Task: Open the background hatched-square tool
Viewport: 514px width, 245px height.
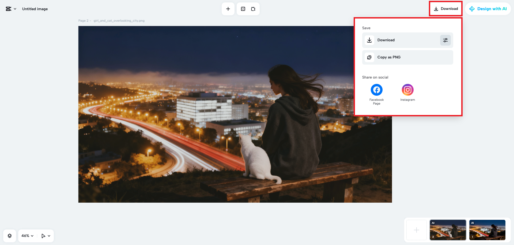Action: click(x=243, y=9)
